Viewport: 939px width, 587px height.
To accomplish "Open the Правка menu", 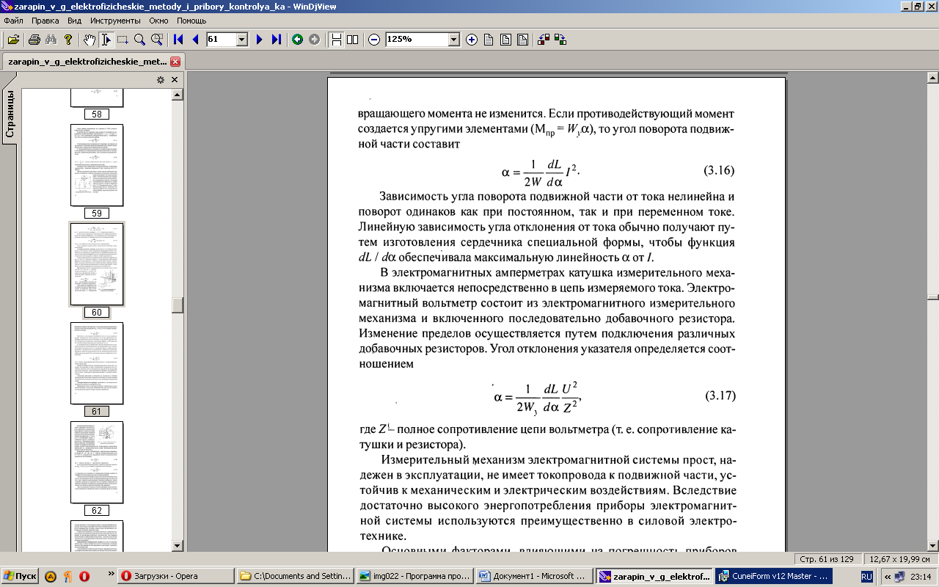I will pos(45,21).
